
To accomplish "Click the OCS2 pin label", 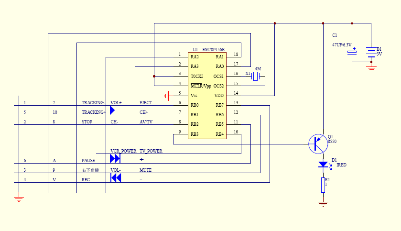I will pyautogui.click(x=218, y=86).
